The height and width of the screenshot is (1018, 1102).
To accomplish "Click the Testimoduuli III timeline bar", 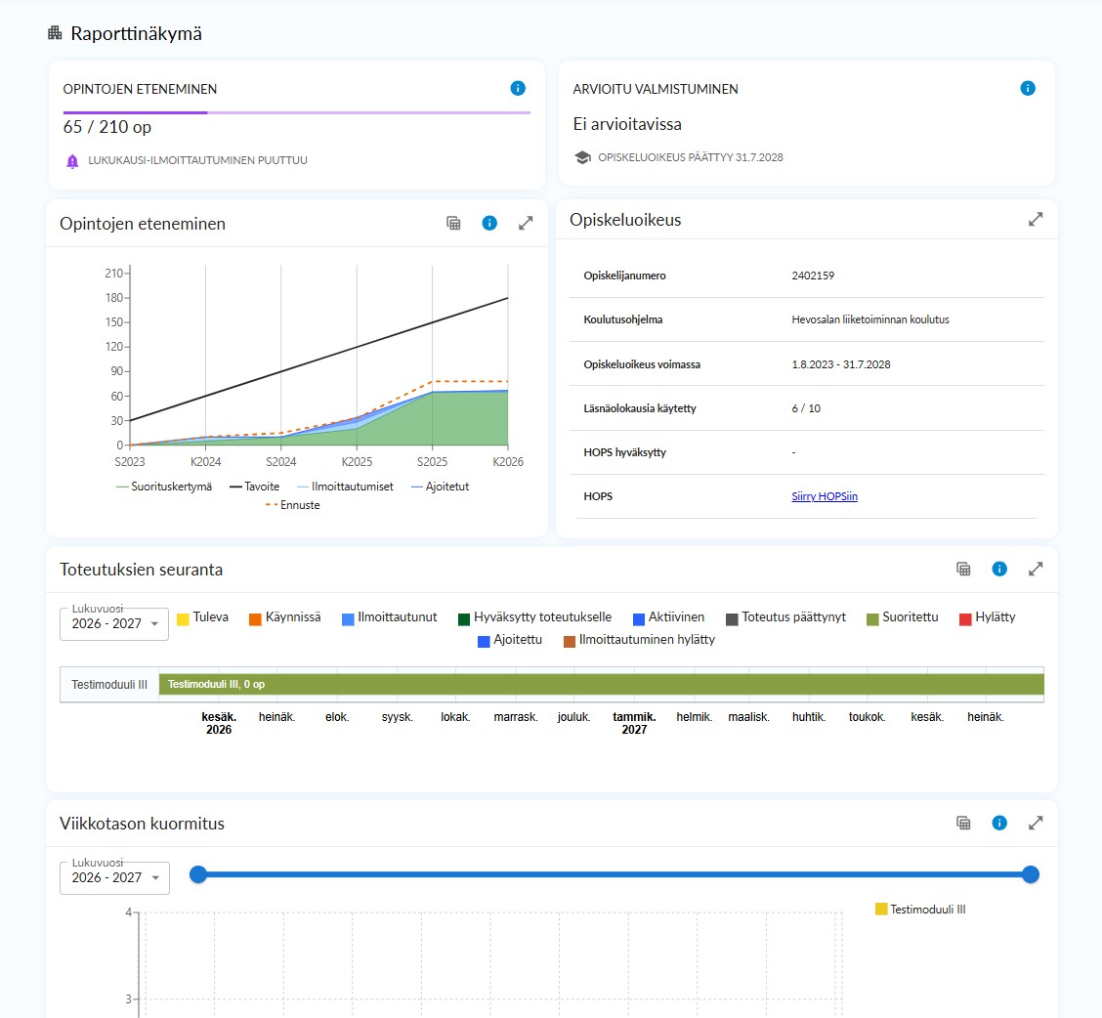I will pyautogui.click(x=602, y=684).
